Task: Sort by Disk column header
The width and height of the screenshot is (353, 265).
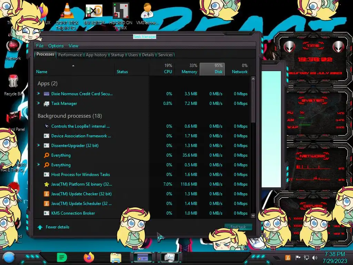Action: tap(212, 69)
